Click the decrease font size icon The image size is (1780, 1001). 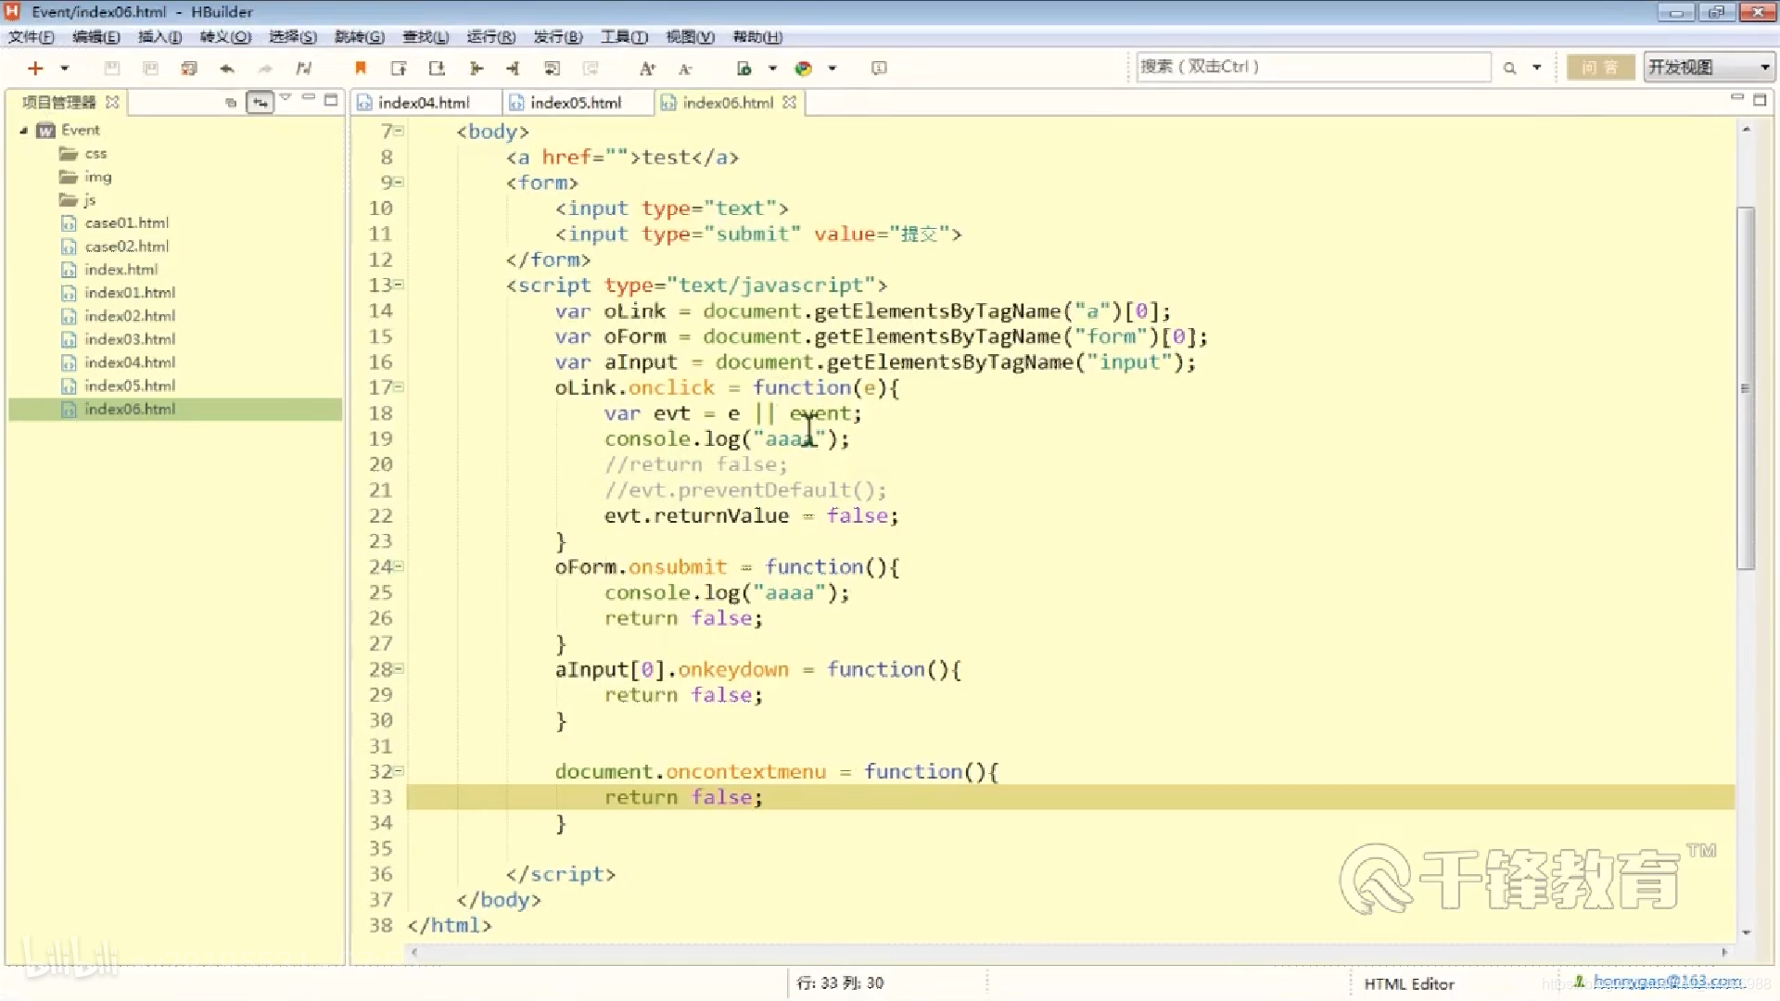685,68
